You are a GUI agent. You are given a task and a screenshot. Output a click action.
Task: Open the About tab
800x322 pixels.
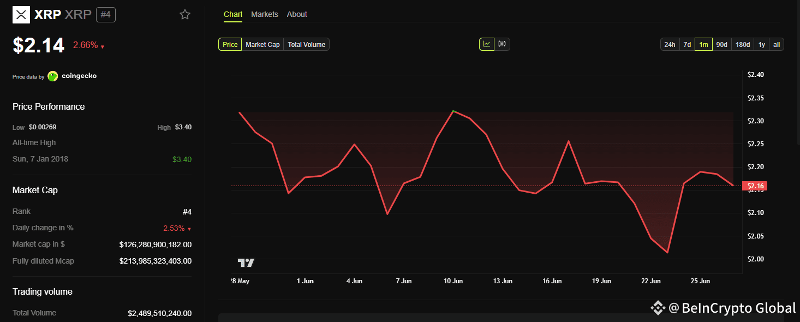pos(297,14)
